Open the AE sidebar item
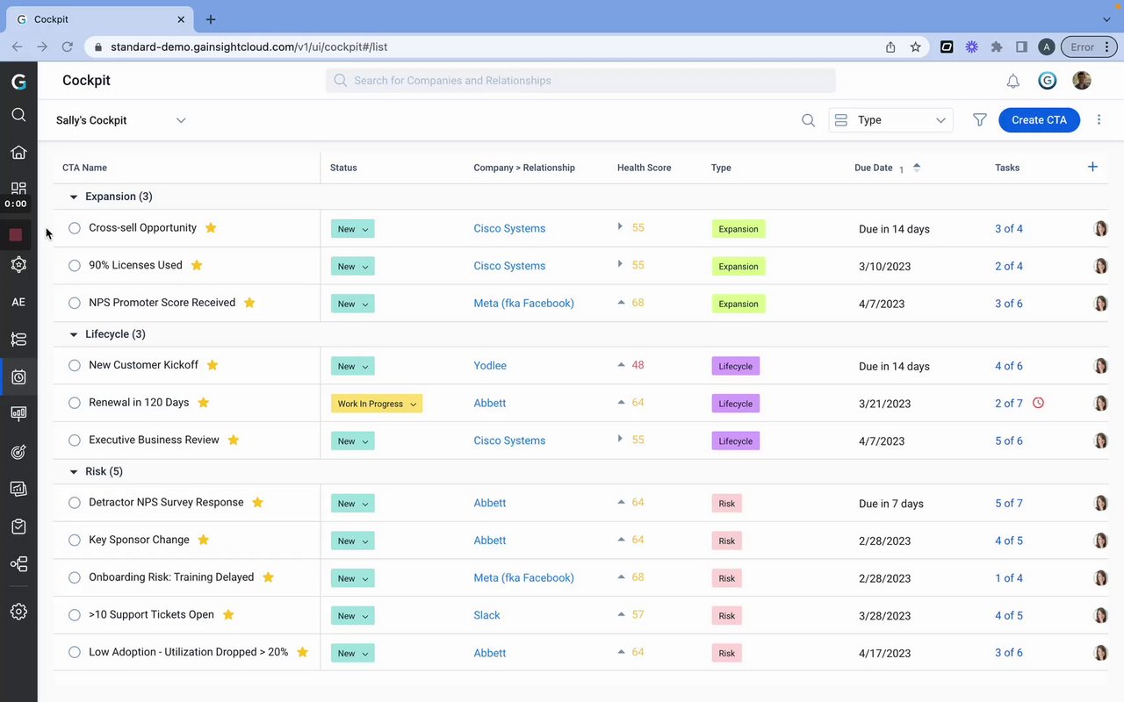The height and width of the screenshot is (702, 1124). (x=18, y=302)
